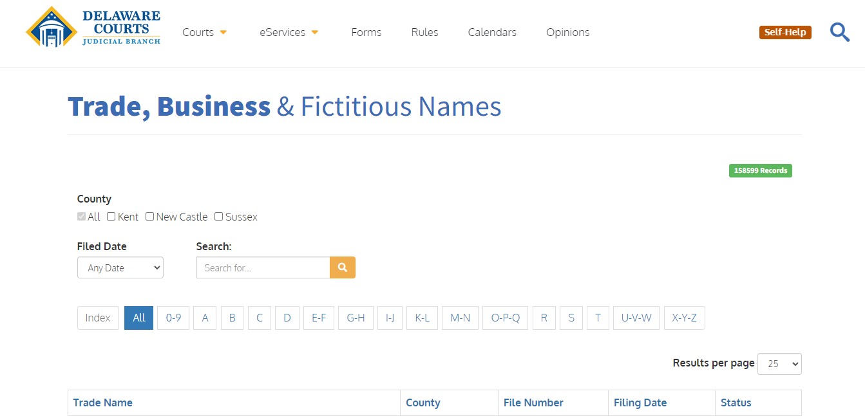Image resolution: width=865 pixels, height=416 pixels.
Task: Click the Delaware Courts logo
Action: tap(92, 28)
